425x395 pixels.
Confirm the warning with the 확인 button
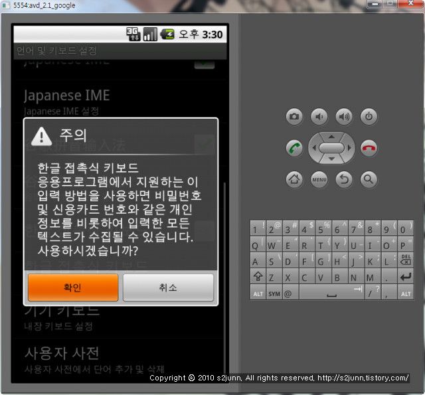[x=73, y=287]
